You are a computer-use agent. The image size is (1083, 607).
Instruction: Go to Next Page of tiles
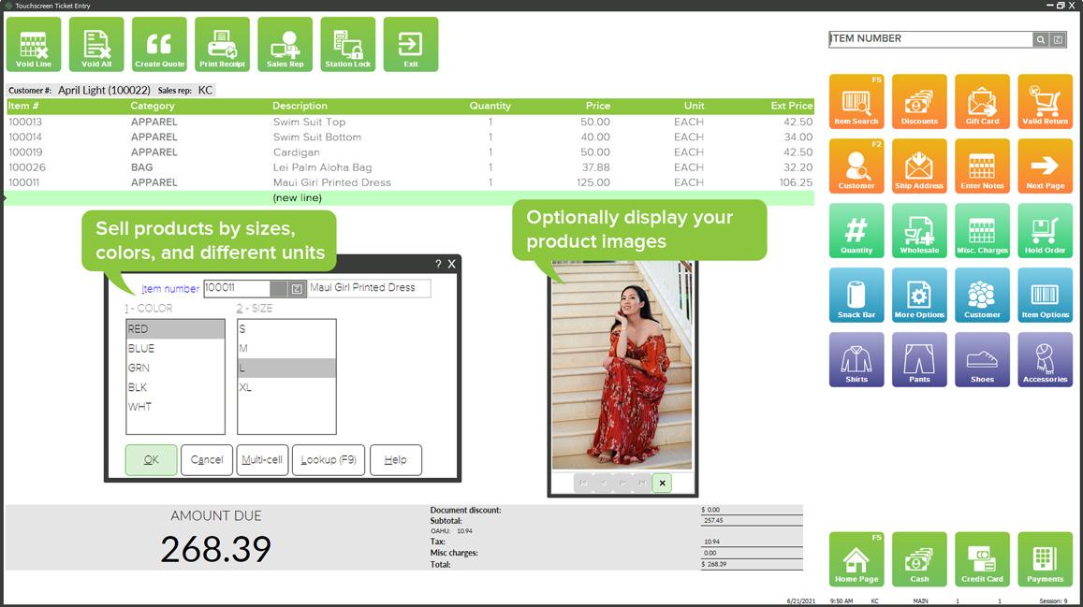pyautogui.click(x=1045, y=166)
